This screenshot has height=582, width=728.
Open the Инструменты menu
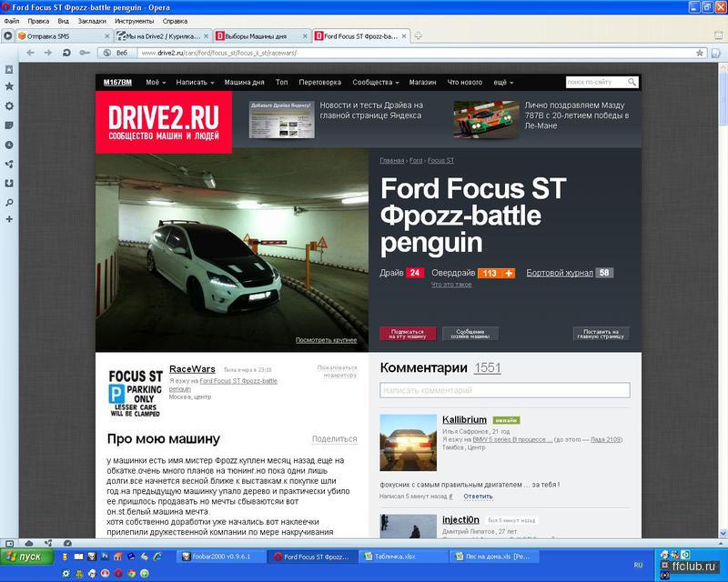[x=134, y=21]
